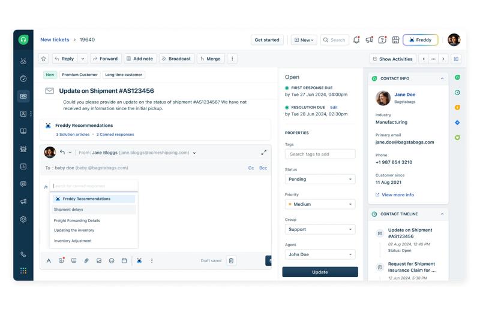This screenshot has height=310, width=480.
Task: Expand the reply editor to fullscreen
Action: pyautogui.click(x=263, y=153)
